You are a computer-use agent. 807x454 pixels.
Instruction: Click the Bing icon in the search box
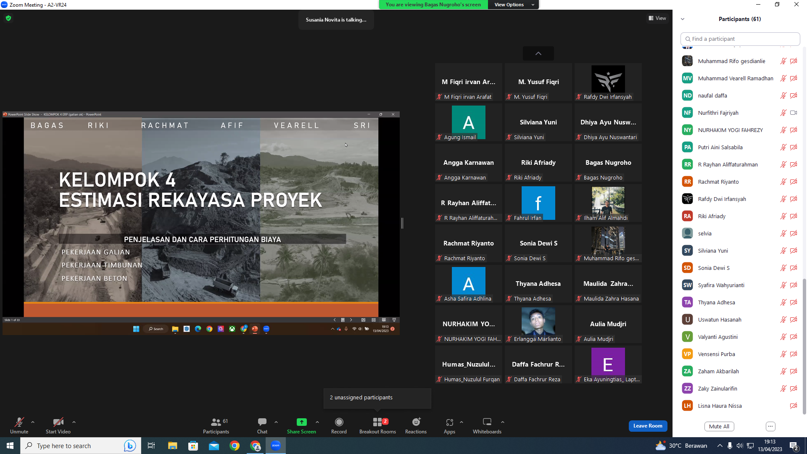130,446
